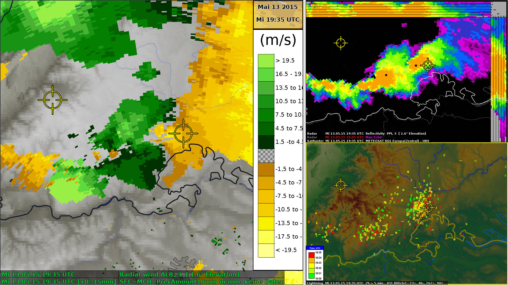The image size is (508, 285).
Task: Click the western crosshair marker on radial wind map
Action: click(53, 100)
